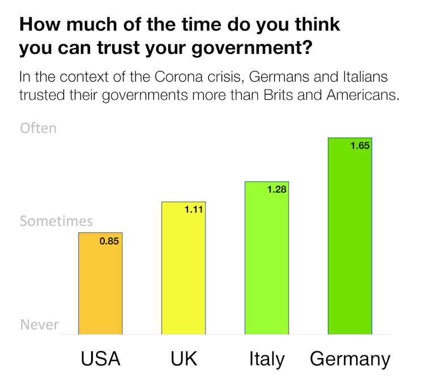Image resolution: width=427 pixels, height=387 pixels.
Task: Click the Italy axis label
Action: pos(267,359)
